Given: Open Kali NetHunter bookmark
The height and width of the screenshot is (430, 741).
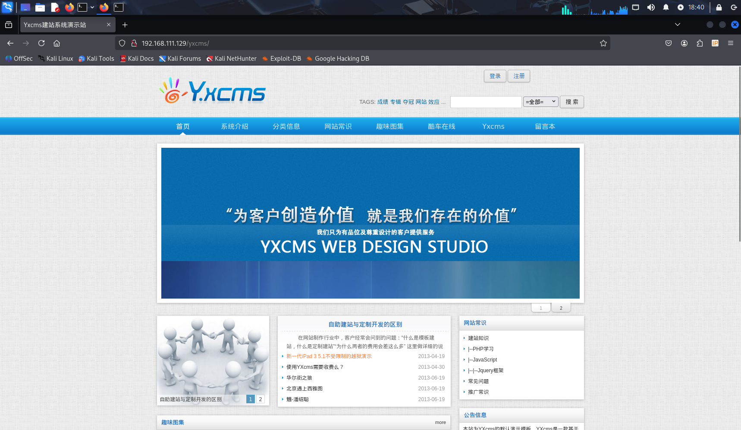Looking at the screenshot, I should coord(231,59).
